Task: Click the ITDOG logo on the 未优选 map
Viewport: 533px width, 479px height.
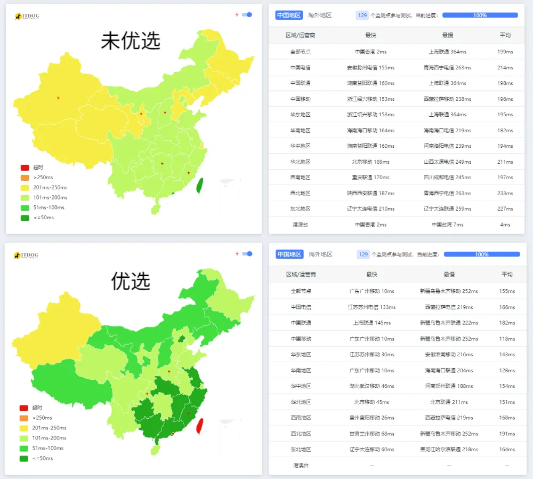Action: tap(27, 16)
